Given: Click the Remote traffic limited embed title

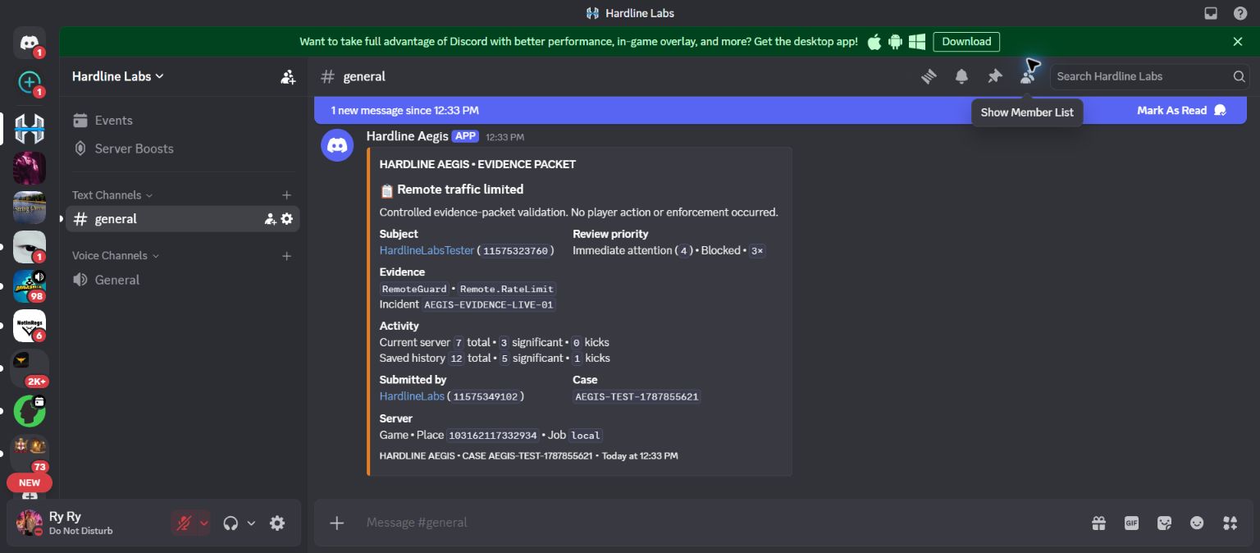Looking at the screenshot, I should (460, 190).
